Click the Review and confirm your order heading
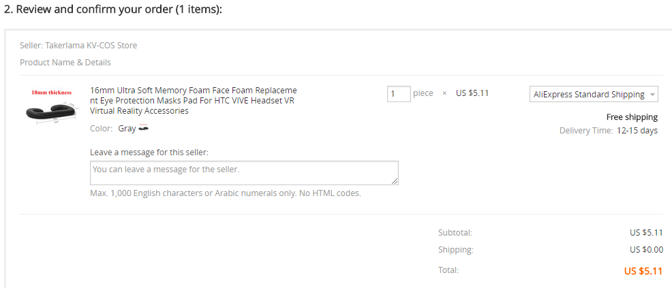Viewport: 672px width, 288px height. pos(113,10)
